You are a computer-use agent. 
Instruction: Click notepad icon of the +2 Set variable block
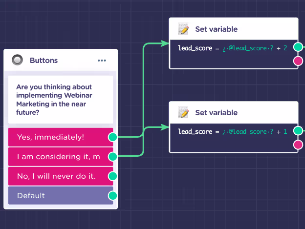[x=183, y=29]
